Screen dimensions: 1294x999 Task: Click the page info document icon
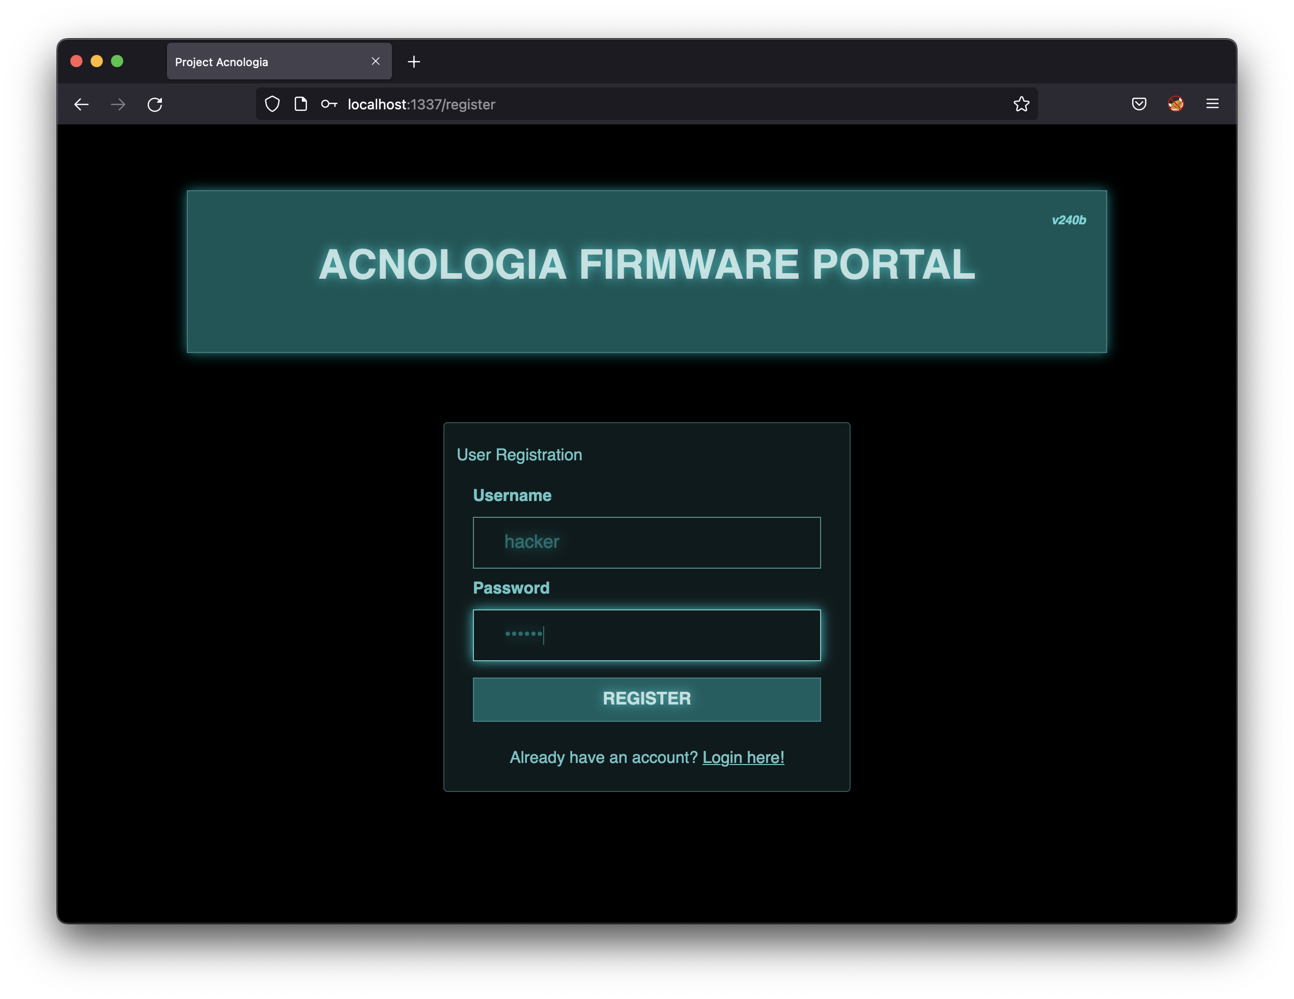pyautogui.click(x=300, y=104)
